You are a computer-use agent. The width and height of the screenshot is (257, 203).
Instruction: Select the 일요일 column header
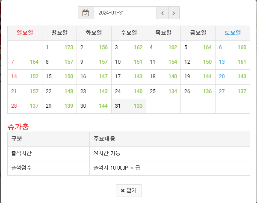pos(25,33)
